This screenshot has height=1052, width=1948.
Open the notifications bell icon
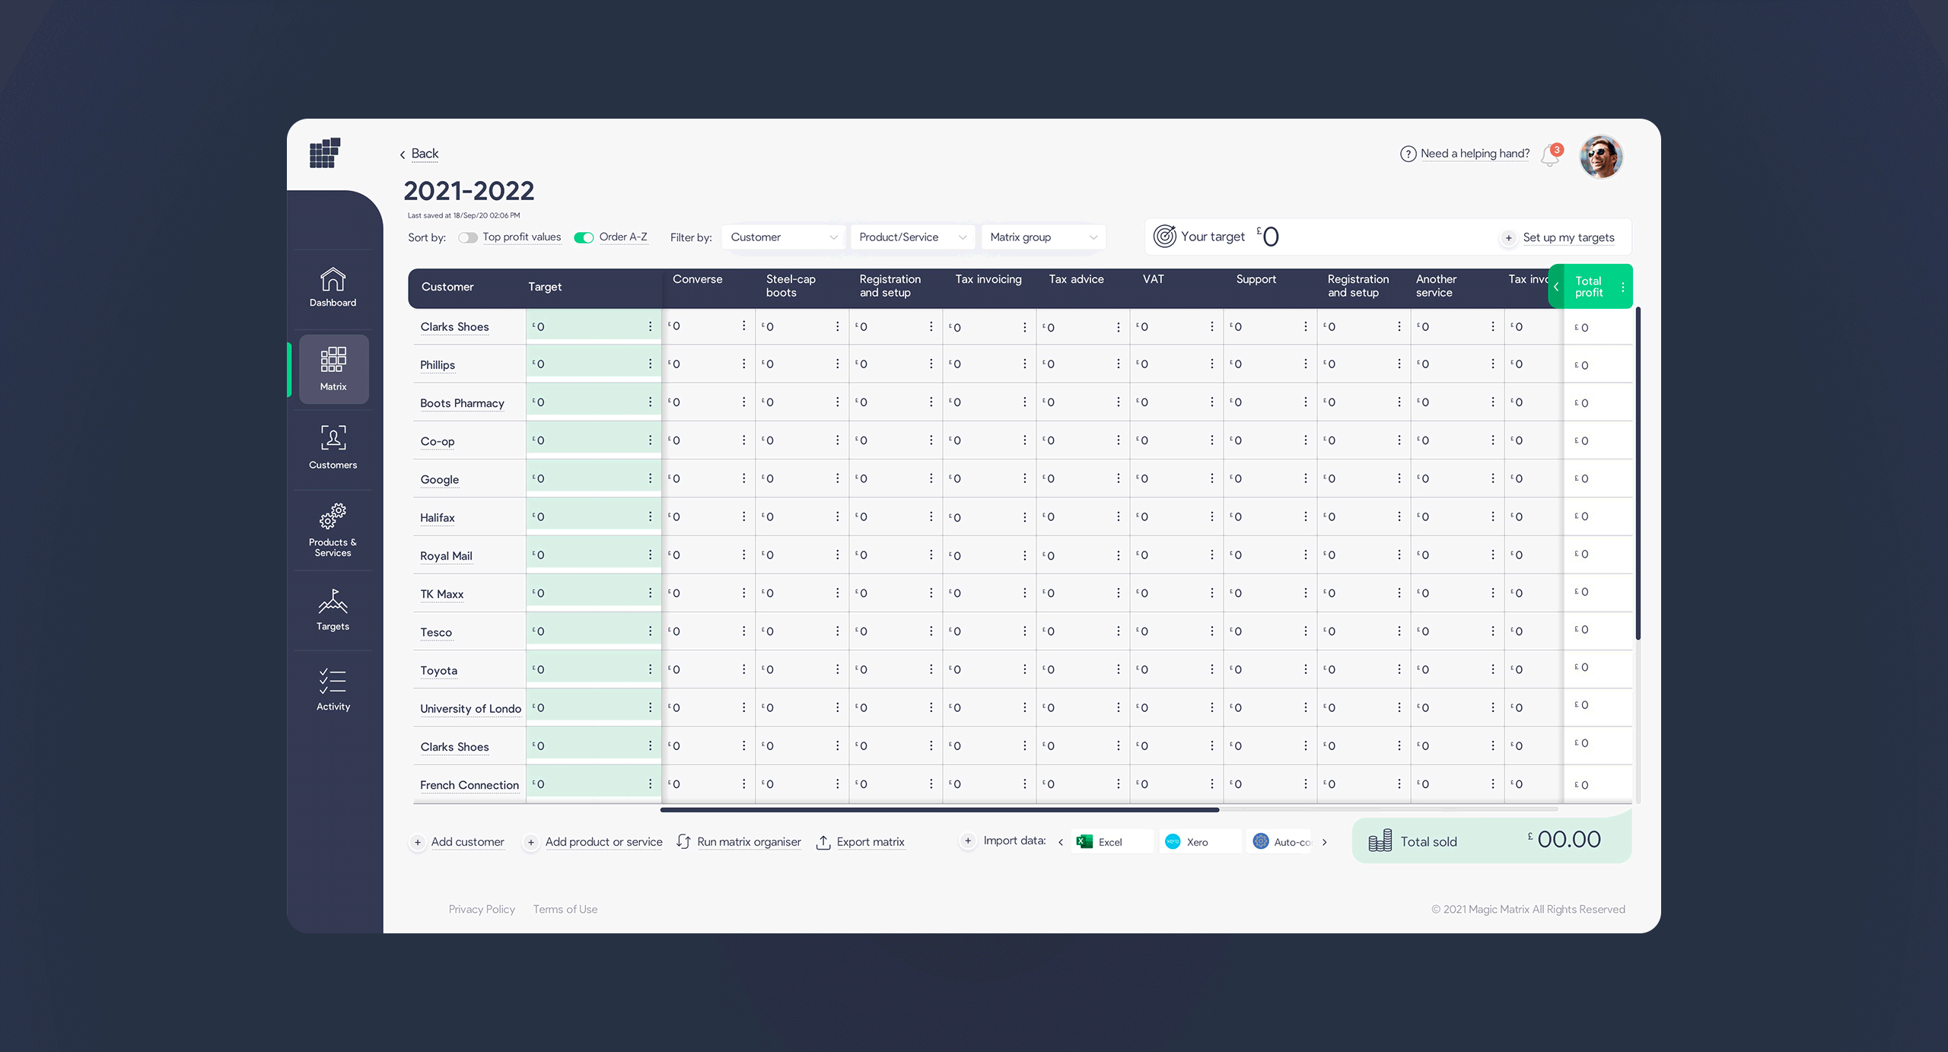(x=1550, y=155)
